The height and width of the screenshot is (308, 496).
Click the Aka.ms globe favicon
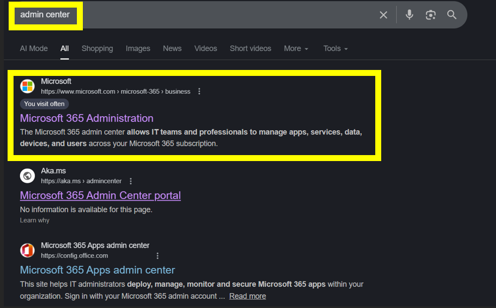28,176
